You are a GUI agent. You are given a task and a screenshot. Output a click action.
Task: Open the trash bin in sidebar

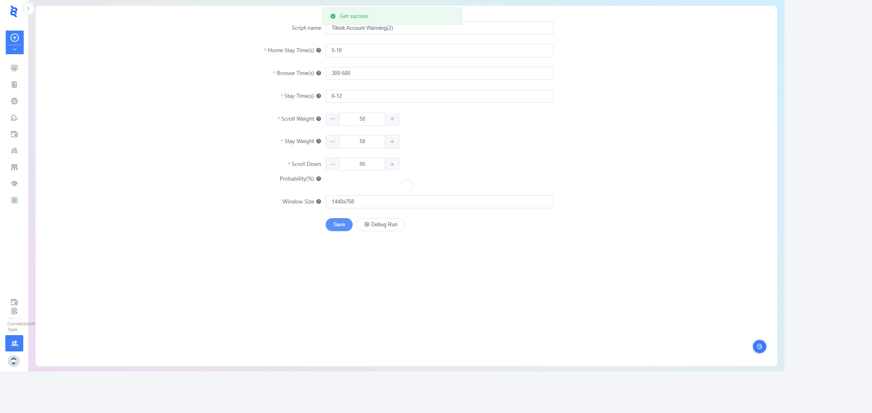pyautogui.click(x=14, y=84)
